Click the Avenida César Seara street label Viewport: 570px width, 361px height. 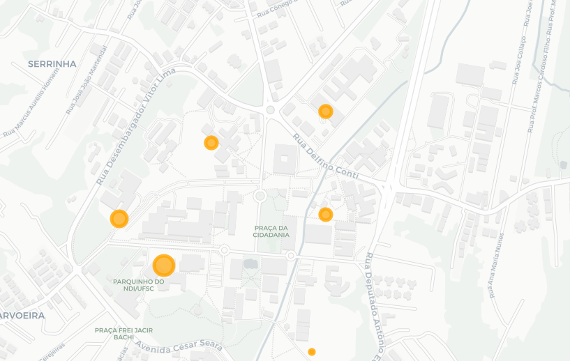pyautogui.click(x=179, y=346)
